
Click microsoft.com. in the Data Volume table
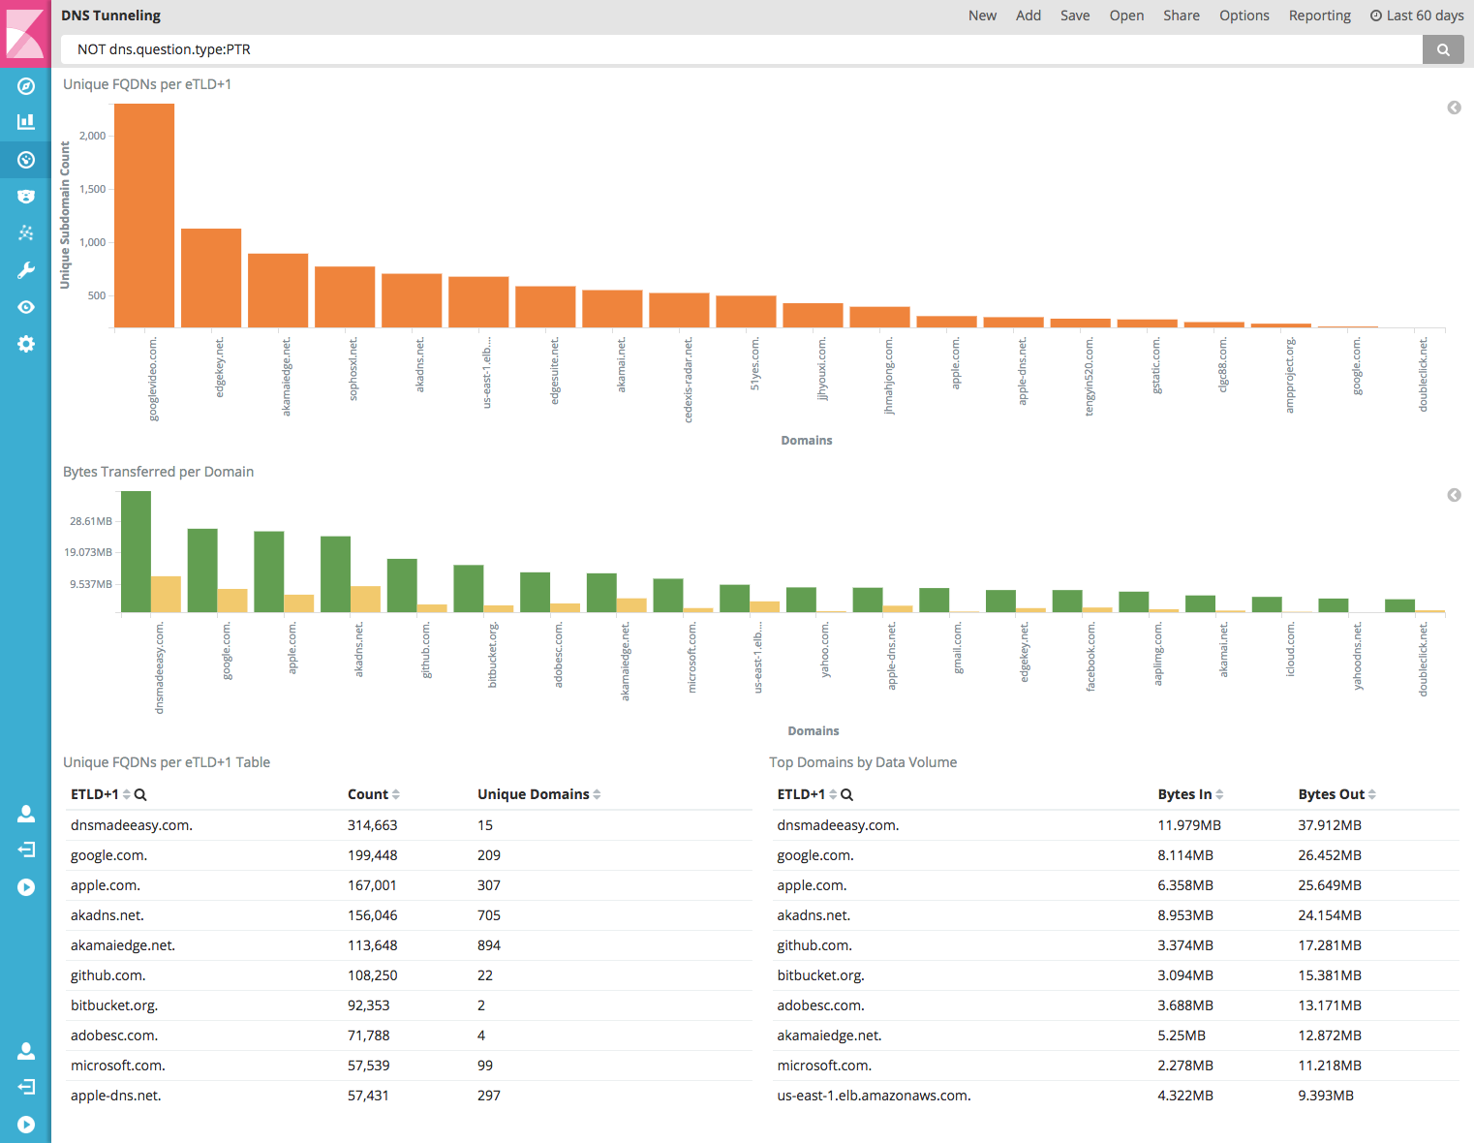pyautogui.click(x=824, y=1066)
